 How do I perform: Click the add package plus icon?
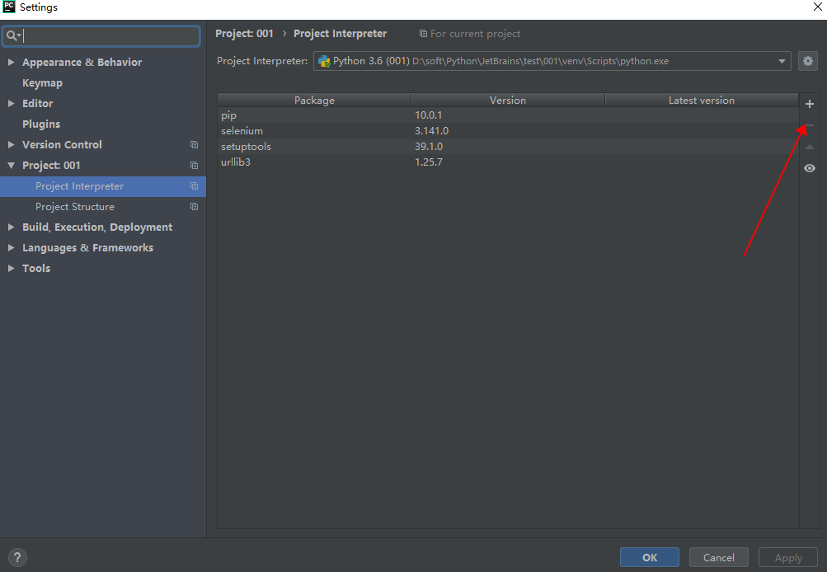click(810, 104)
